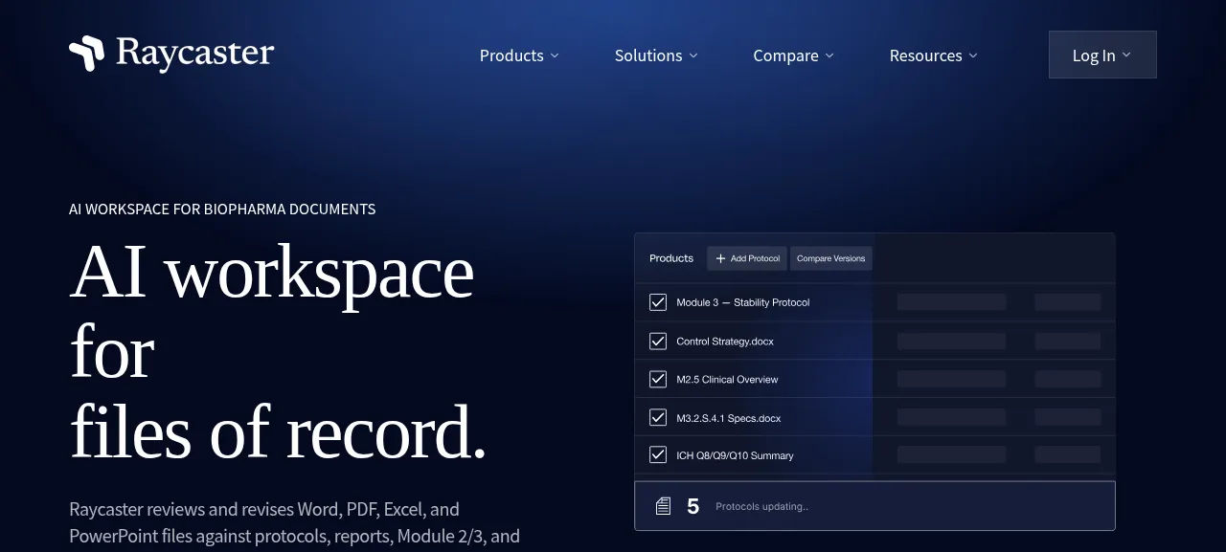Viewport: 1226px width, 552px height.
Task: Click the Protocols updating status bar
Action: tap(874, 506)
